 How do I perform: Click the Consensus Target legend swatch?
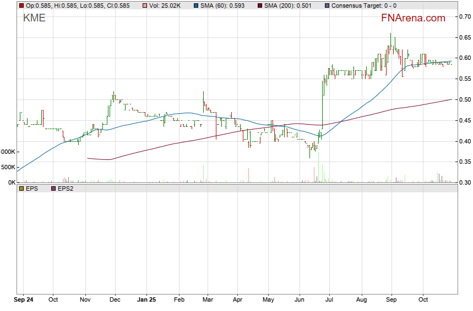pos(328,6)
